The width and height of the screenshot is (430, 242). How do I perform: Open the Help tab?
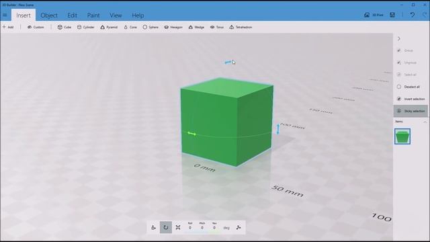[138, 15]
